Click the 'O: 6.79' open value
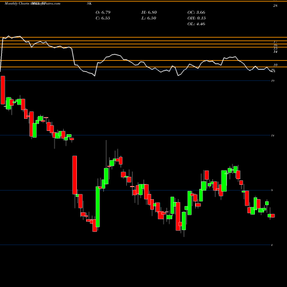 tap(103, 13)
